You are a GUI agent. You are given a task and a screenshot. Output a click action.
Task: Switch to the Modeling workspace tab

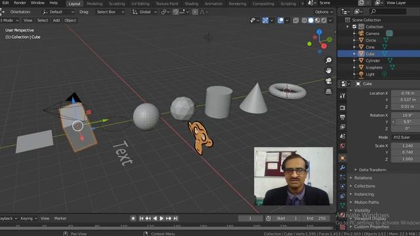point(94,4)
